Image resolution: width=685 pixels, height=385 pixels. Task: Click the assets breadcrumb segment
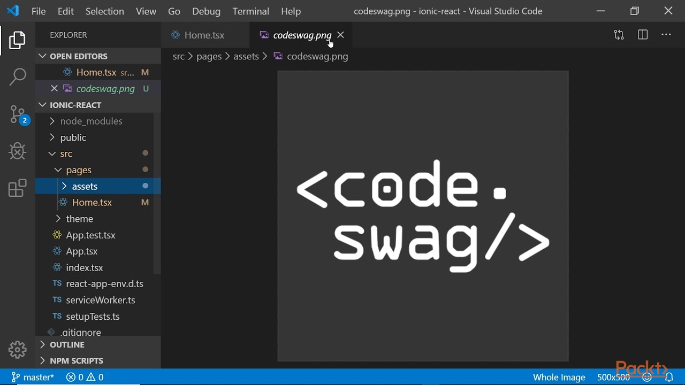tap(246, 56)
